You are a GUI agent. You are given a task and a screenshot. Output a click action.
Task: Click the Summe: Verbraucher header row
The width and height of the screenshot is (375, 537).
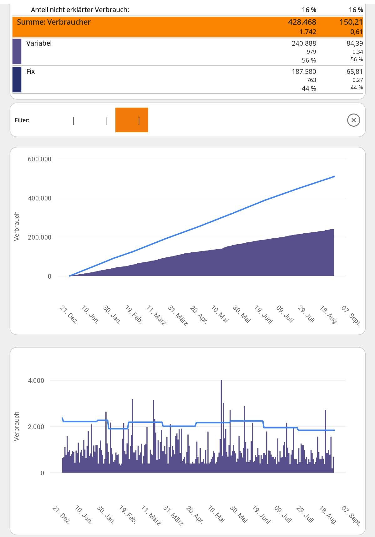tap(54, 22)
